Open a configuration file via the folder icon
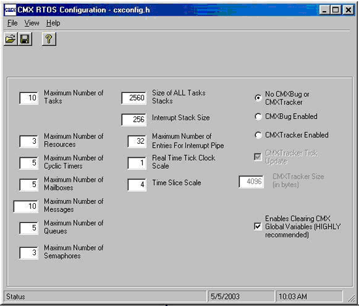 point(10,39)
